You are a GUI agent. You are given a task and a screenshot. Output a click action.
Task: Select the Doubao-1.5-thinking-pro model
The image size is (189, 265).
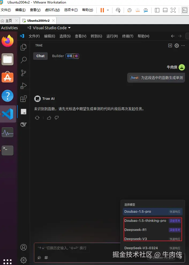click(153, 221)
